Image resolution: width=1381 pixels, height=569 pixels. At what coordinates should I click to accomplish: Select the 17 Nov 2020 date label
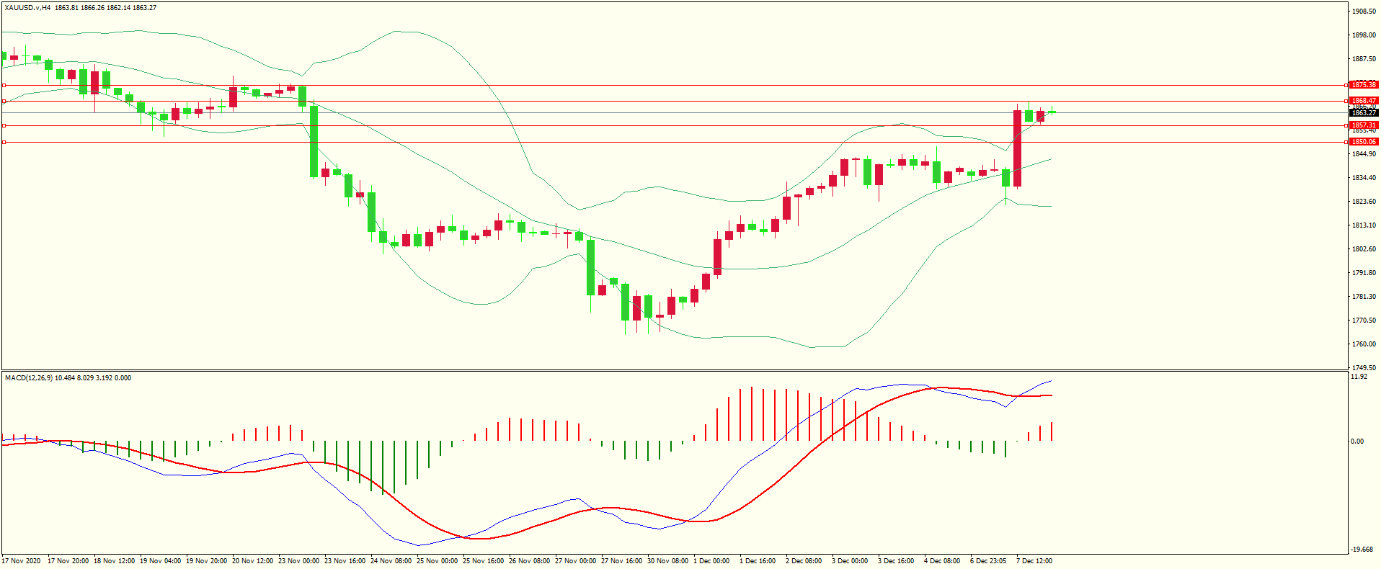point(22,561)
